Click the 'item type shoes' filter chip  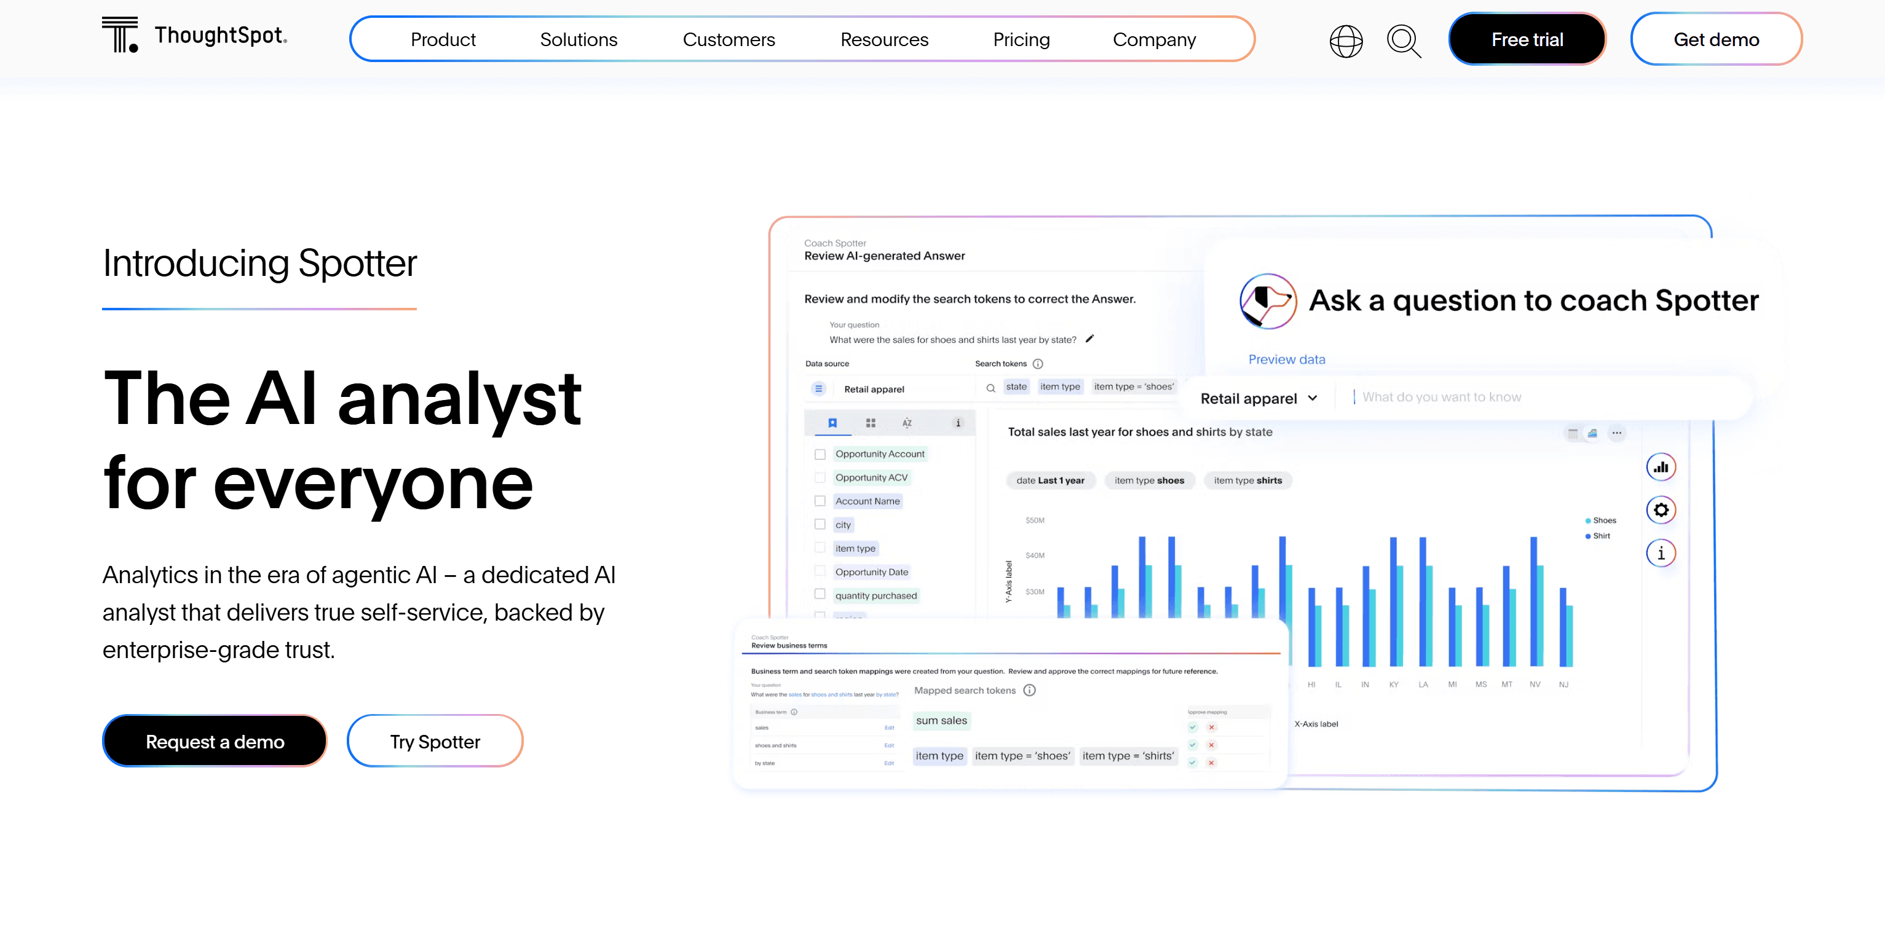(1149, 481)
